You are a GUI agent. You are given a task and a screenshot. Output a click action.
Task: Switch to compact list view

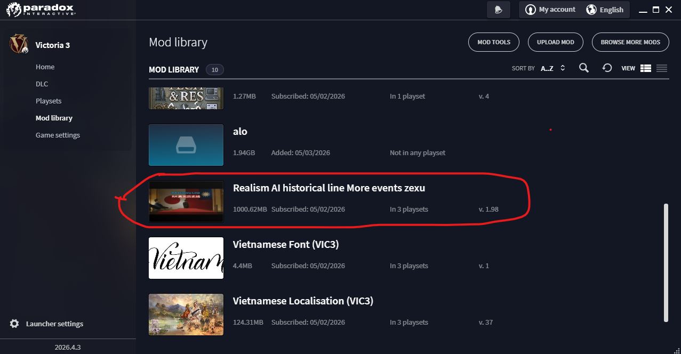[x=662, y=68]
